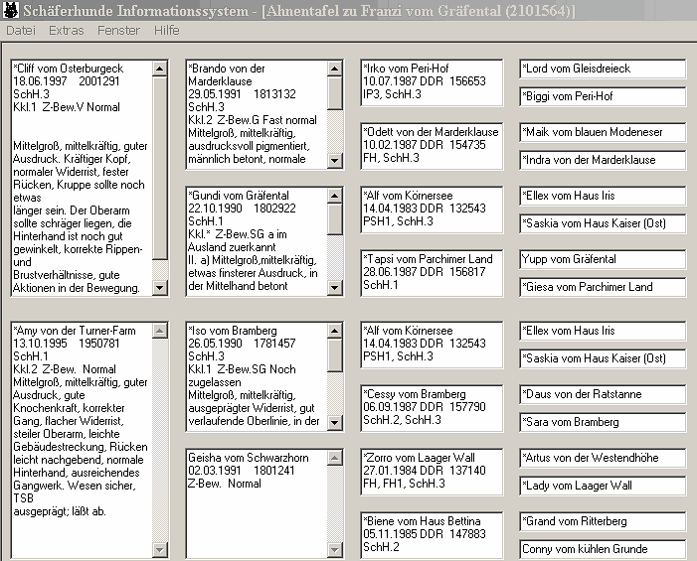The width and height of the screenshot is (697, 561).
Task: Open the Datei menu
Action: [x=20, y=31]
